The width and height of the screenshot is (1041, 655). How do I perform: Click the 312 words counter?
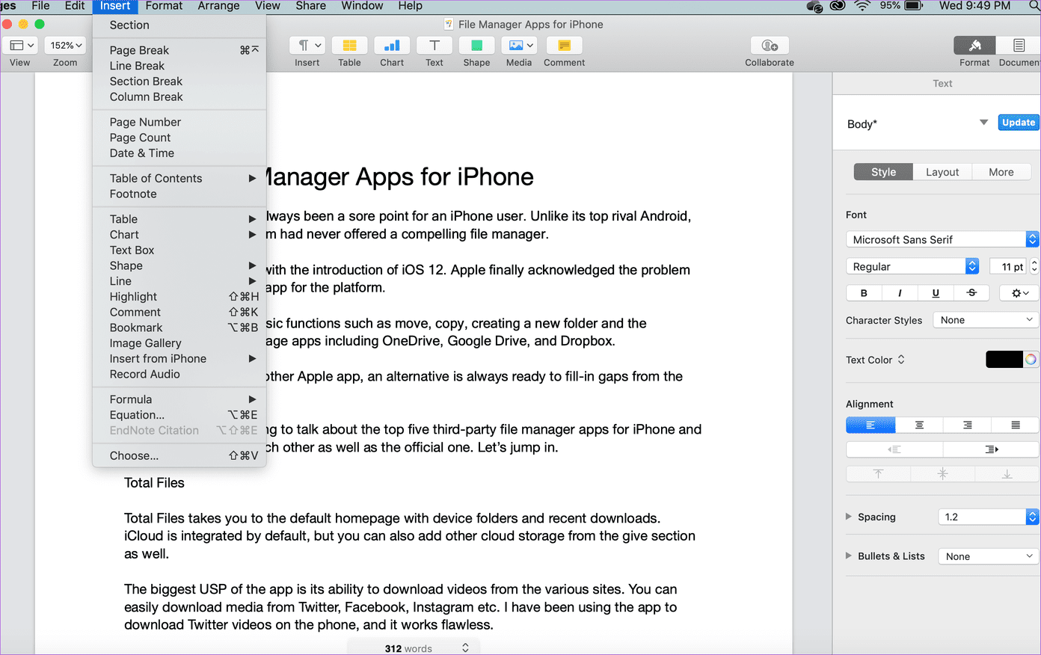click(408, 648)
